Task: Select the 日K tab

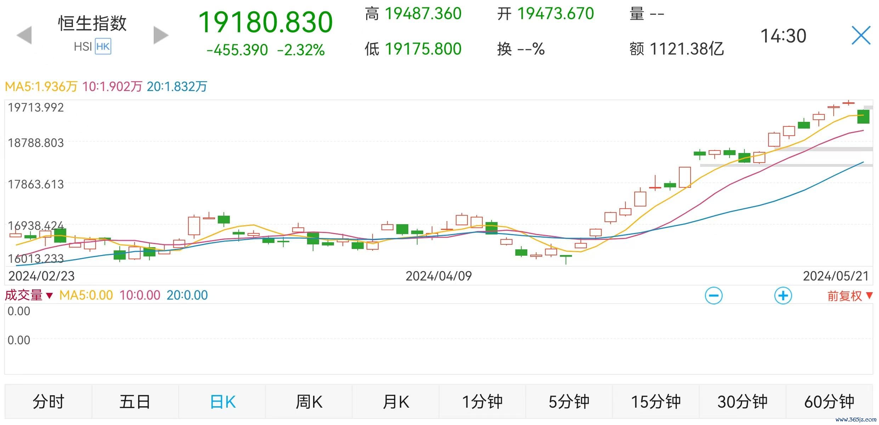Action: (x=222, y=402)
